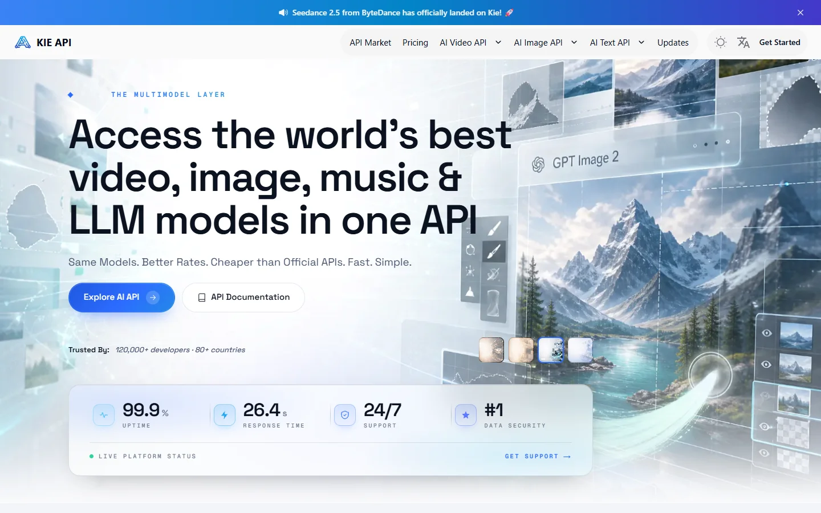Click the data security star icon
This screenshot has width=821, height=513.
466,415
